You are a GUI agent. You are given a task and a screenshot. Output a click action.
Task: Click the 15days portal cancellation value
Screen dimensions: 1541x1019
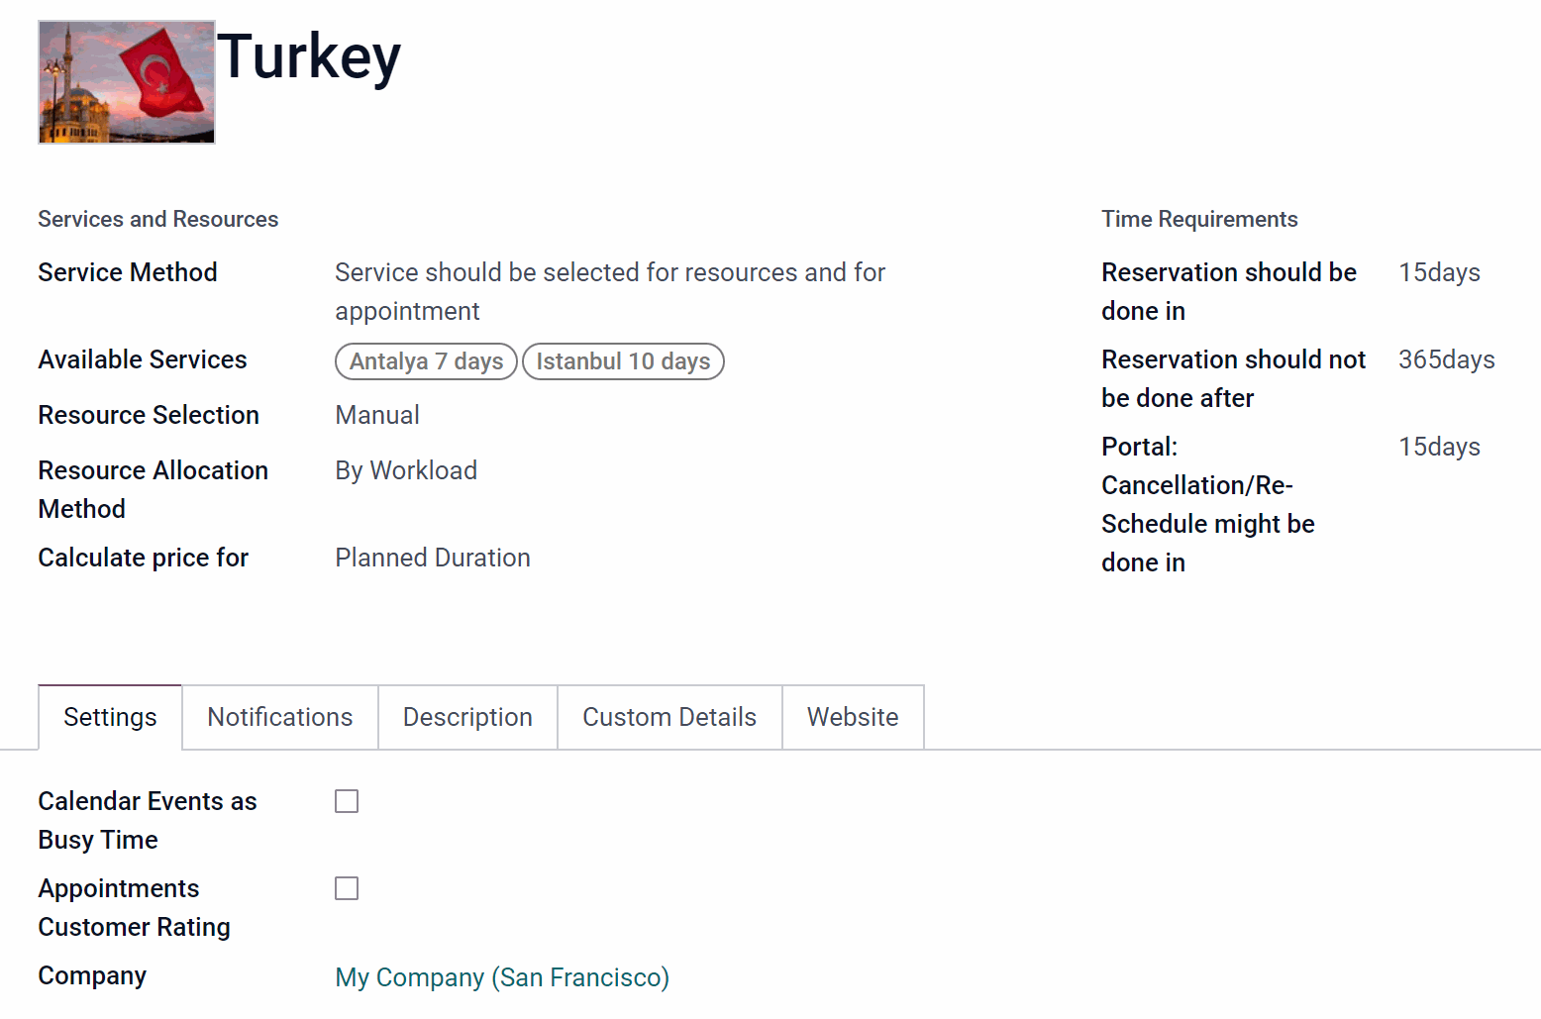tap(1439, 447)
